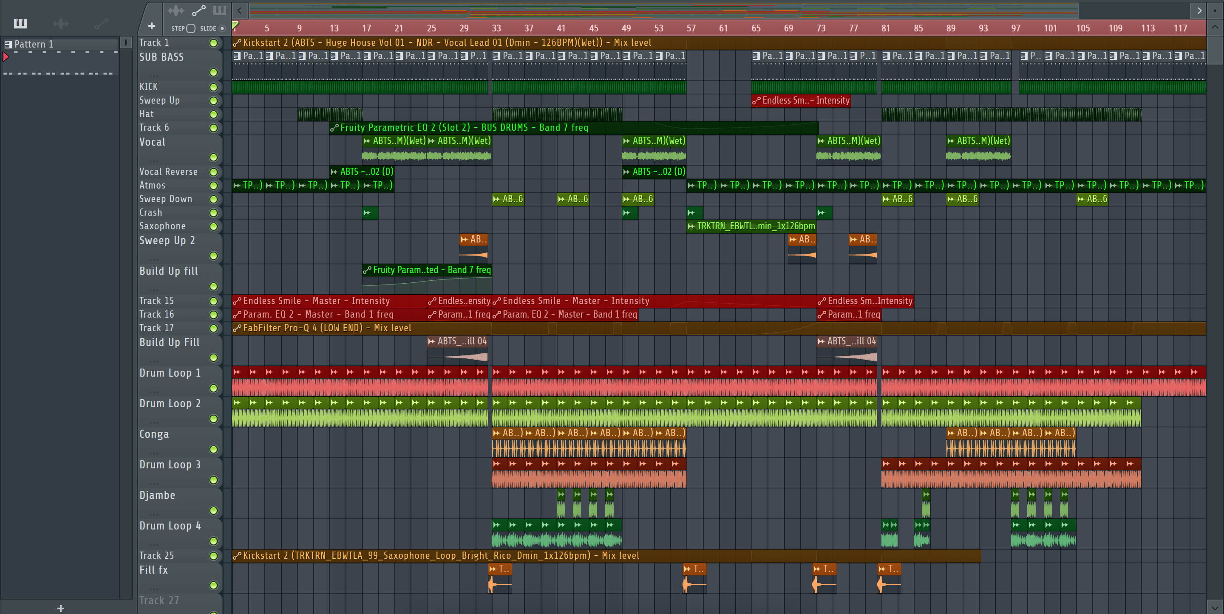Show patterns in the picker panel
Viewport: 1224px width, 614px height.
coord(20,23)
